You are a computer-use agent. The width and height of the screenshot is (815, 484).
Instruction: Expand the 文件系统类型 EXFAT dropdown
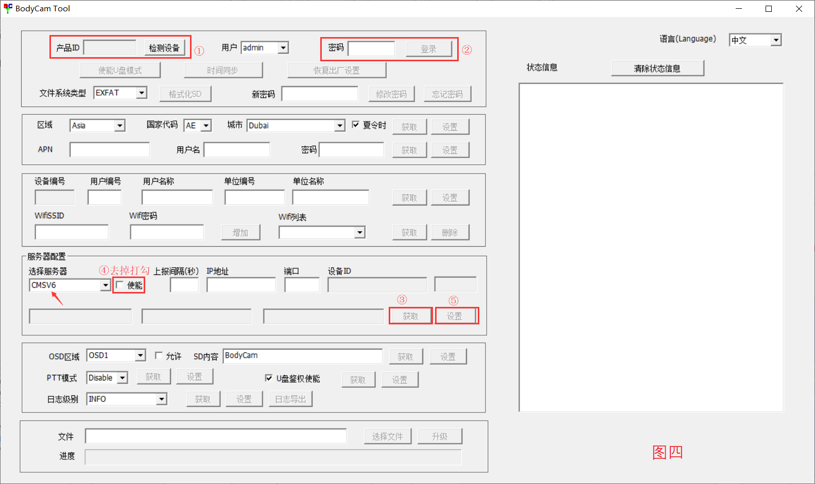click(x=141, y=93)
